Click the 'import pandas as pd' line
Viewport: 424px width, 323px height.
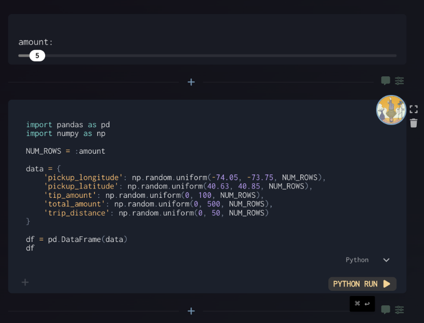[x=68, y=125]
